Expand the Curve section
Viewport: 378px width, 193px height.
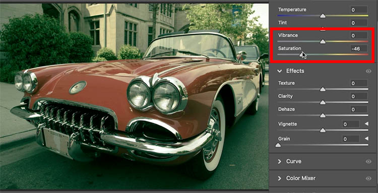click(279, 161)
